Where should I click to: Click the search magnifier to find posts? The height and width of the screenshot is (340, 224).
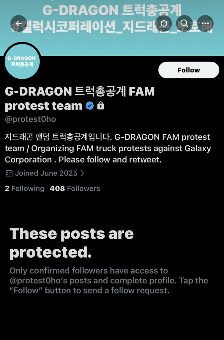185,23
